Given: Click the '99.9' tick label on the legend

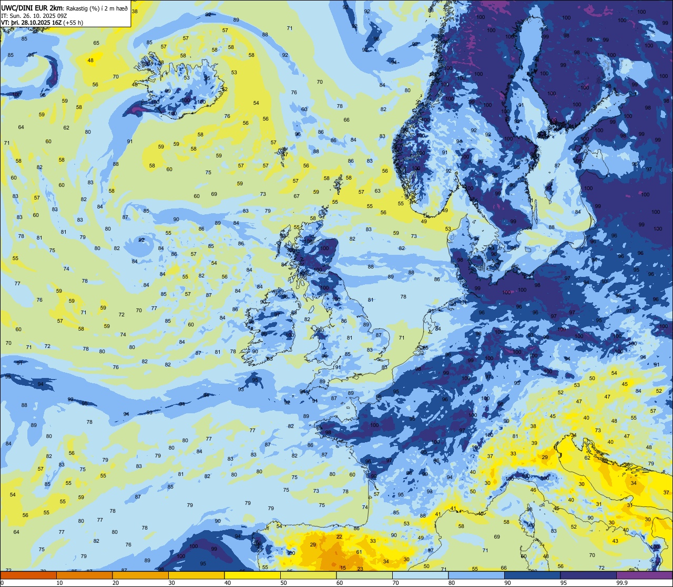Looking at the screenshot, I should click(622, 583).
